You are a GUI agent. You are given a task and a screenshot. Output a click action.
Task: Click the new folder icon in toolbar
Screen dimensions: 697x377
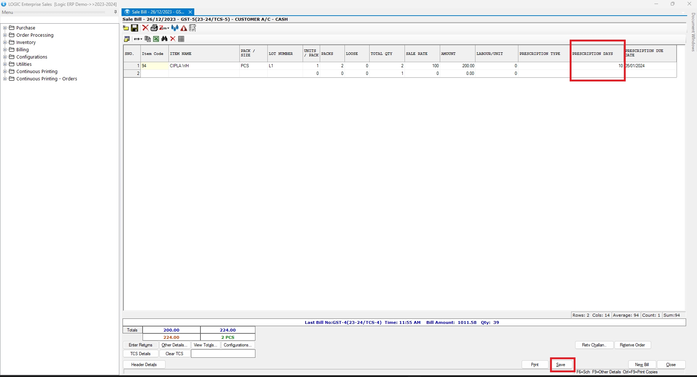click(126, 28)
